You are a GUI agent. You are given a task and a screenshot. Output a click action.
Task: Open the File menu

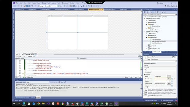[17, 3]
